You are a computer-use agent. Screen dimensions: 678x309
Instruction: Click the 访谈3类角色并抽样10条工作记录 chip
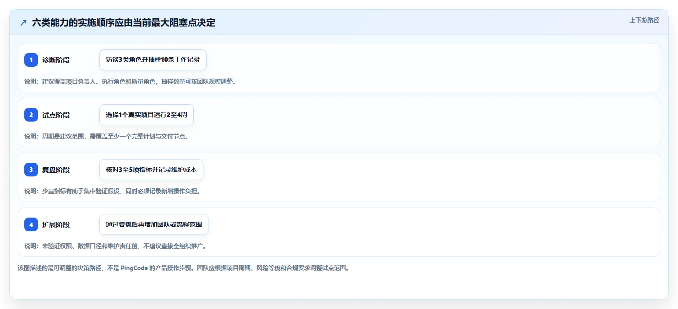pos(153,60)
